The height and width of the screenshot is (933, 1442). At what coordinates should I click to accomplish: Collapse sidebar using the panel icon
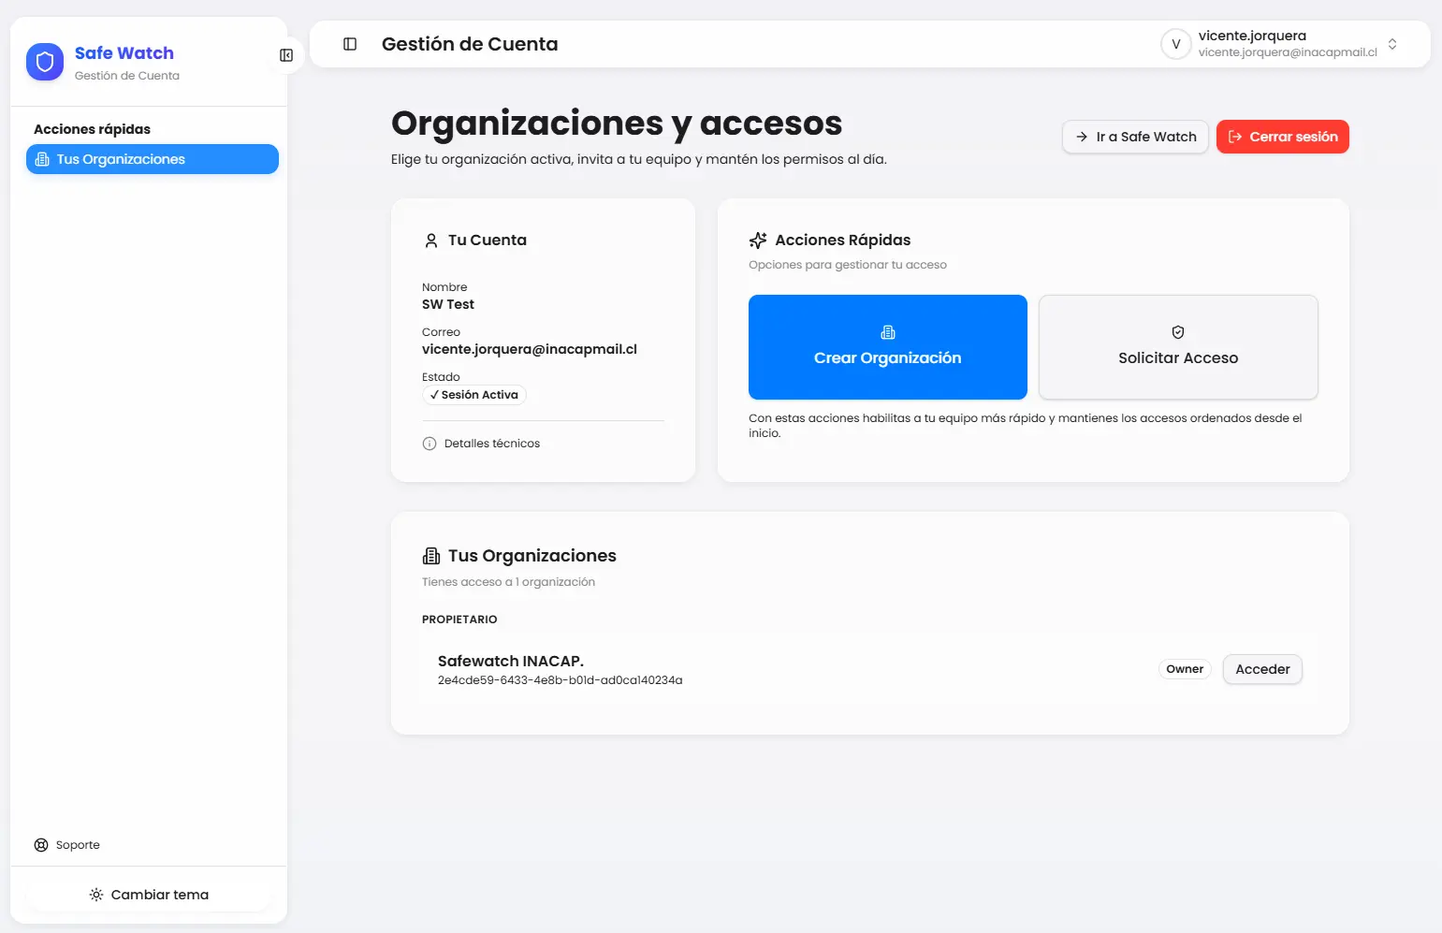(286, 55)
